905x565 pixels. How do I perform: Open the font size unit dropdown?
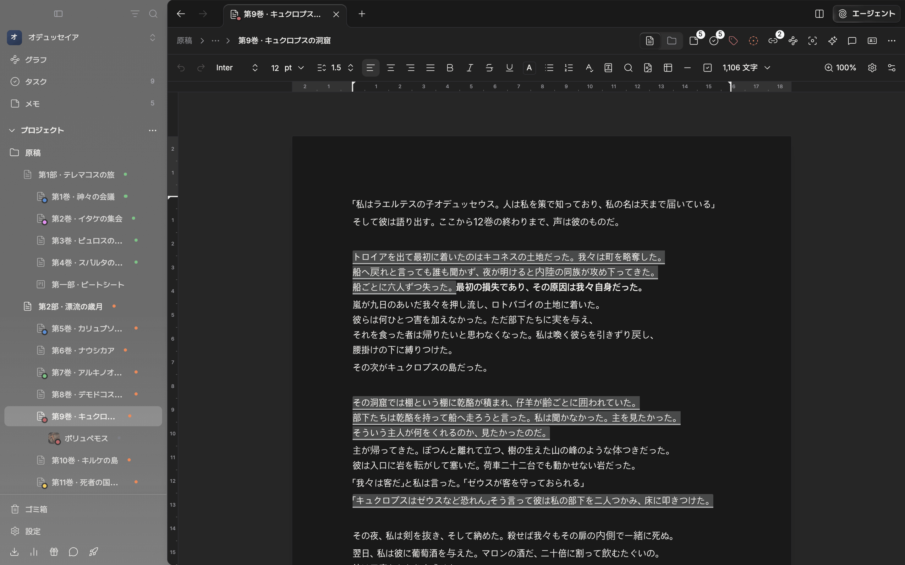294,67
